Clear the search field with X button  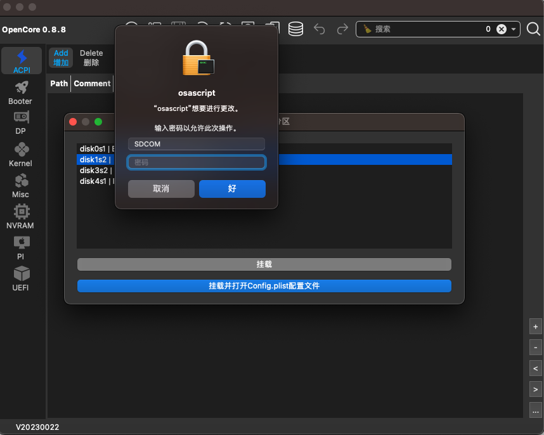[502, 29]
